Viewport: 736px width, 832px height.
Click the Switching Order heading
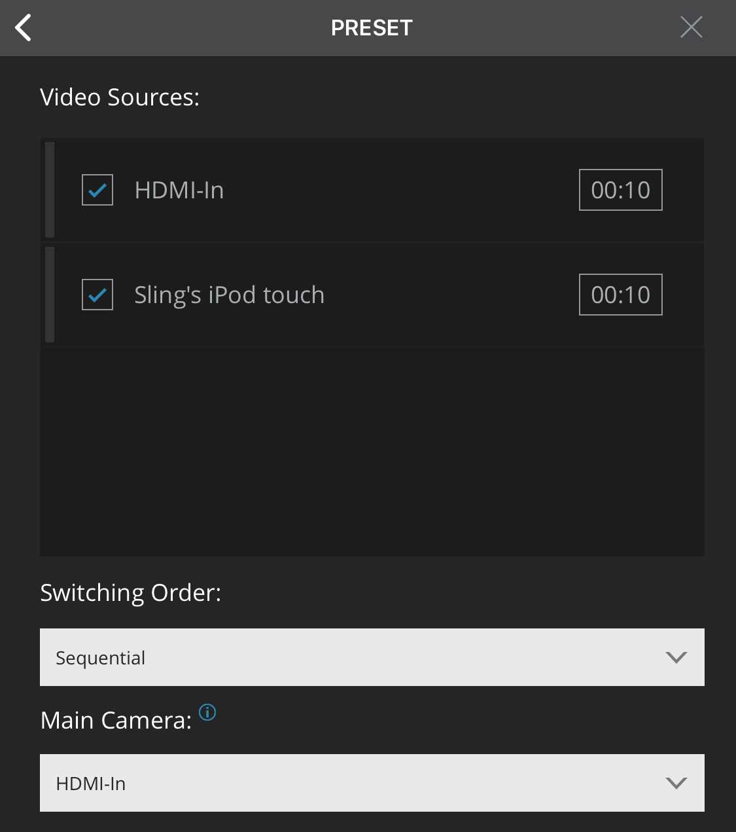coord(131,593)
